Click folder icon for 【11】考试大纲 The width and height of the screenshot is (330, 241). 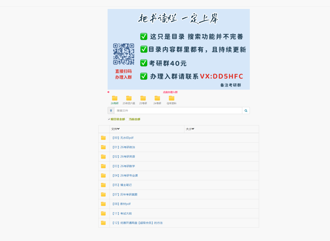[x=103, y=213]
